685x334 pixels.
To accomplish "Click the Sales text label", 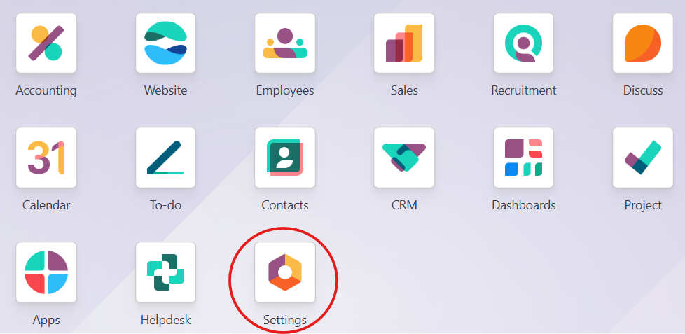I will [x=404, y=90].
